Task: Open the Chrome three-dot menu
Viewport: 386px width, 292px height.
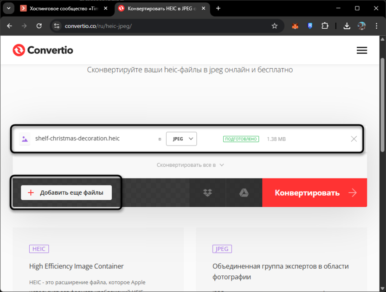Action: click(x=377, y=26)
